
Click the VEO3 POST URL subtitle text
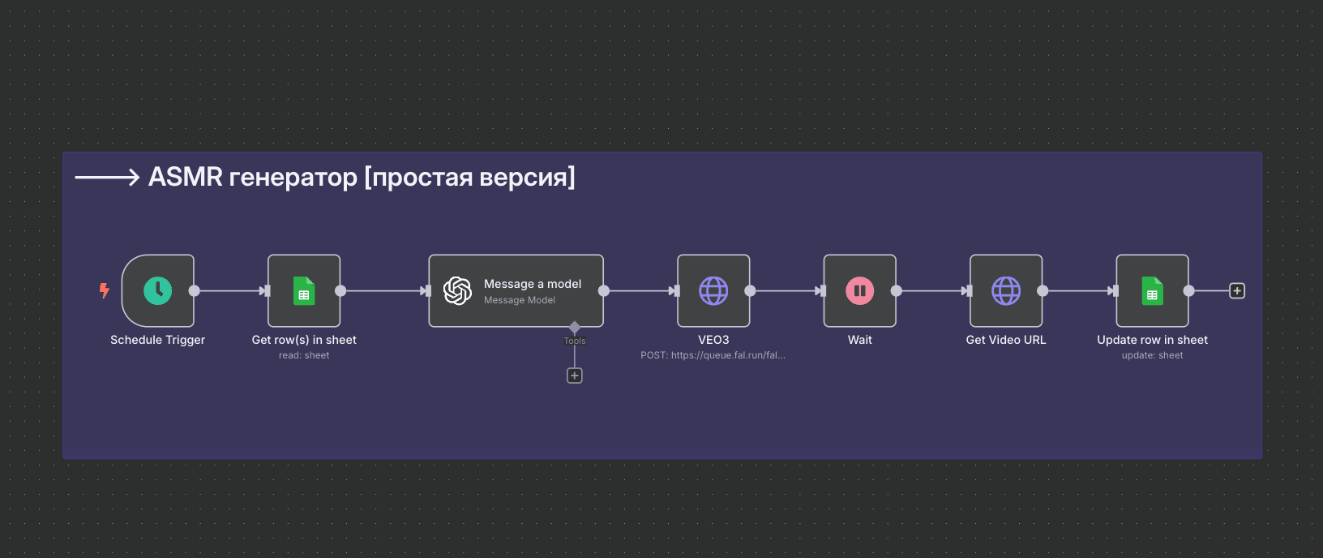coord(713,355)
